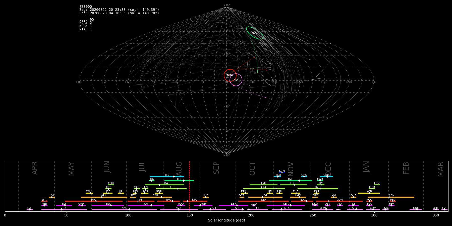Screen dimensions: 452x226
Task: Click the 150 tick on solar longitude axis
Action: [190, 215]
